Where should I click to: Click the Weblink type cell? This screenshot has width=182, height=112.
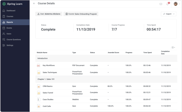75,100
